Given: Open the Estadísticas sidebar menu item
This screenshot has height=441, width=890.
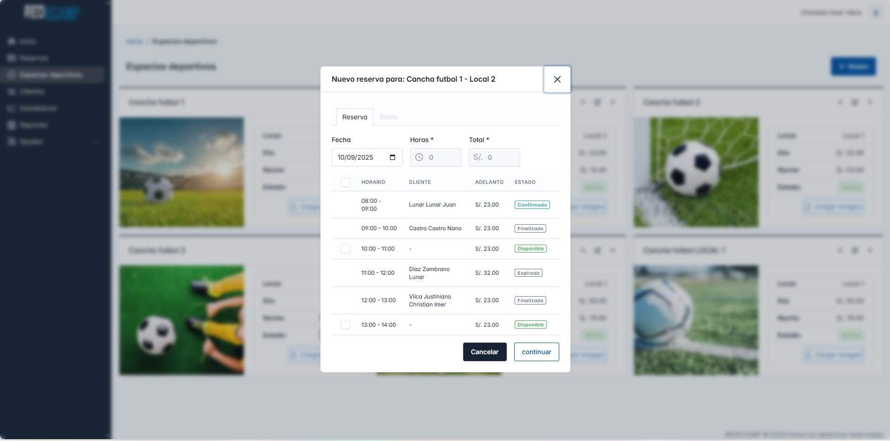Looking at the screenshot, I should click(38, 108).
